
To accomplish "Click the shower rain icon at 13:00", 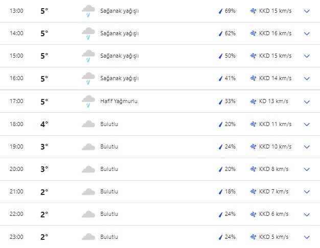I will pos(88,11).
